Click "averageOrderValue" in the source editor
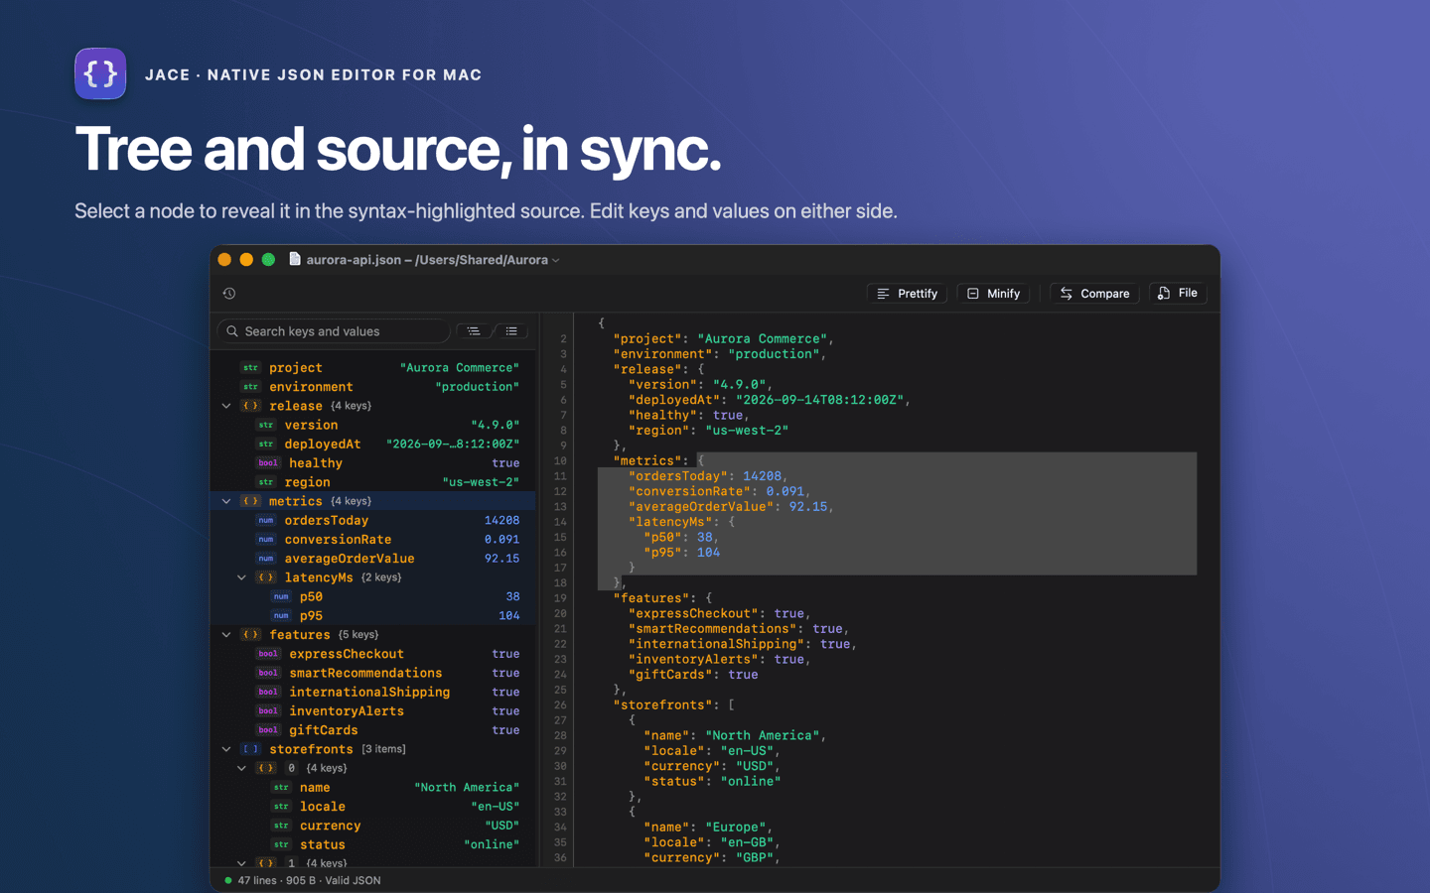Screen dimensions: 1430x893 pos(701,506)
